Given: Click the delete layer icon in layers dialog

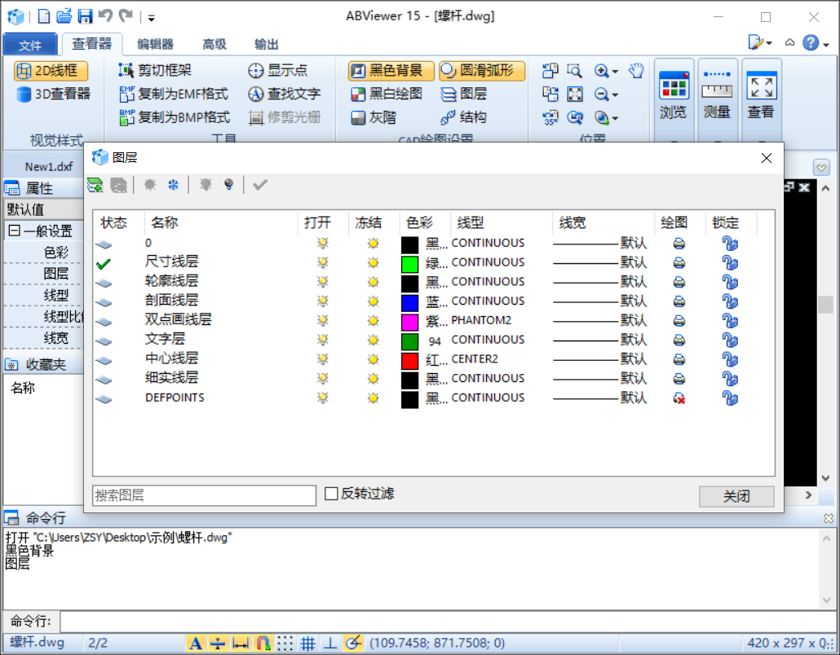Looking at the screenshot, I should 118,185.
